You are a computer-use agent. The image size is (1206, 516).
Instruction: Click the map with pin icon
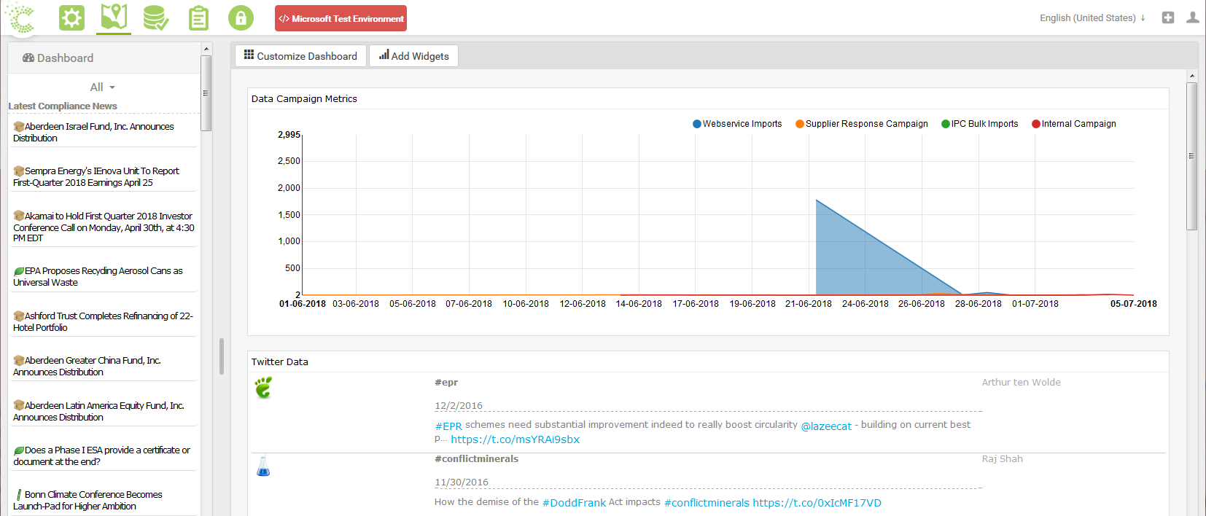(114, 17)
